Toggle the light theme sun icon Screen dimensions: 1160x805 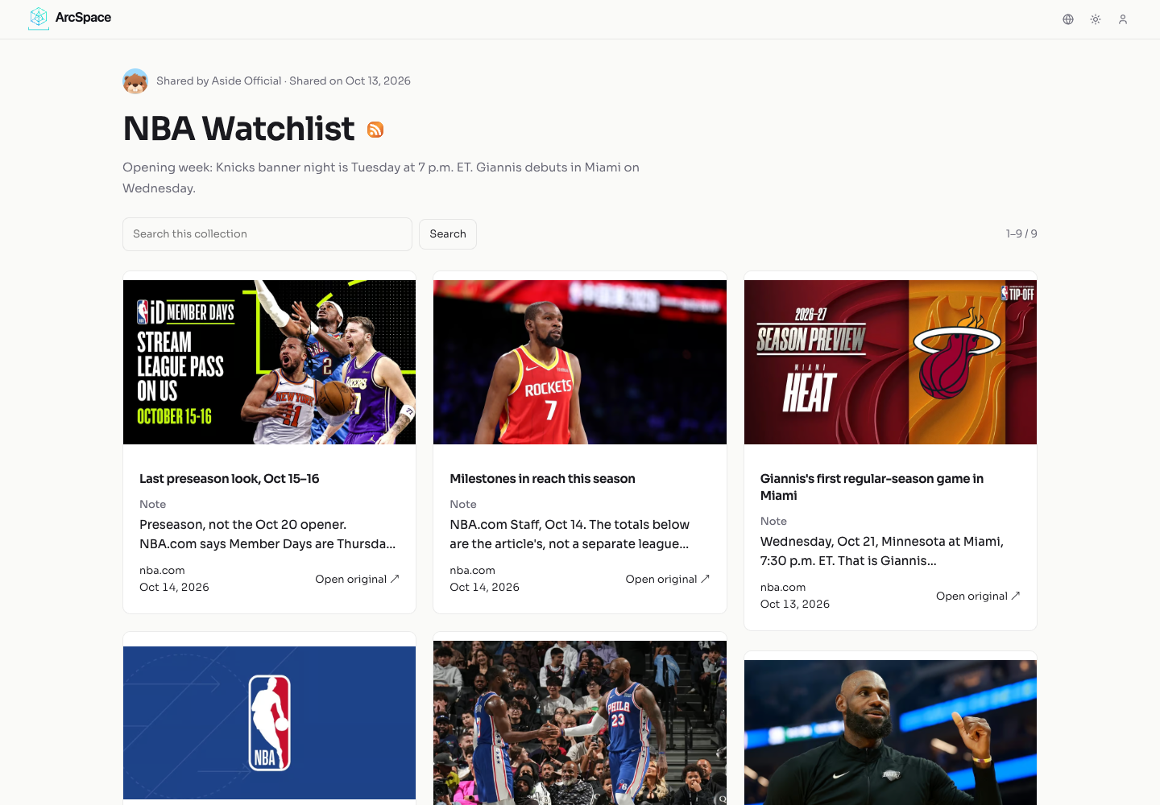tap(1096, 19)
